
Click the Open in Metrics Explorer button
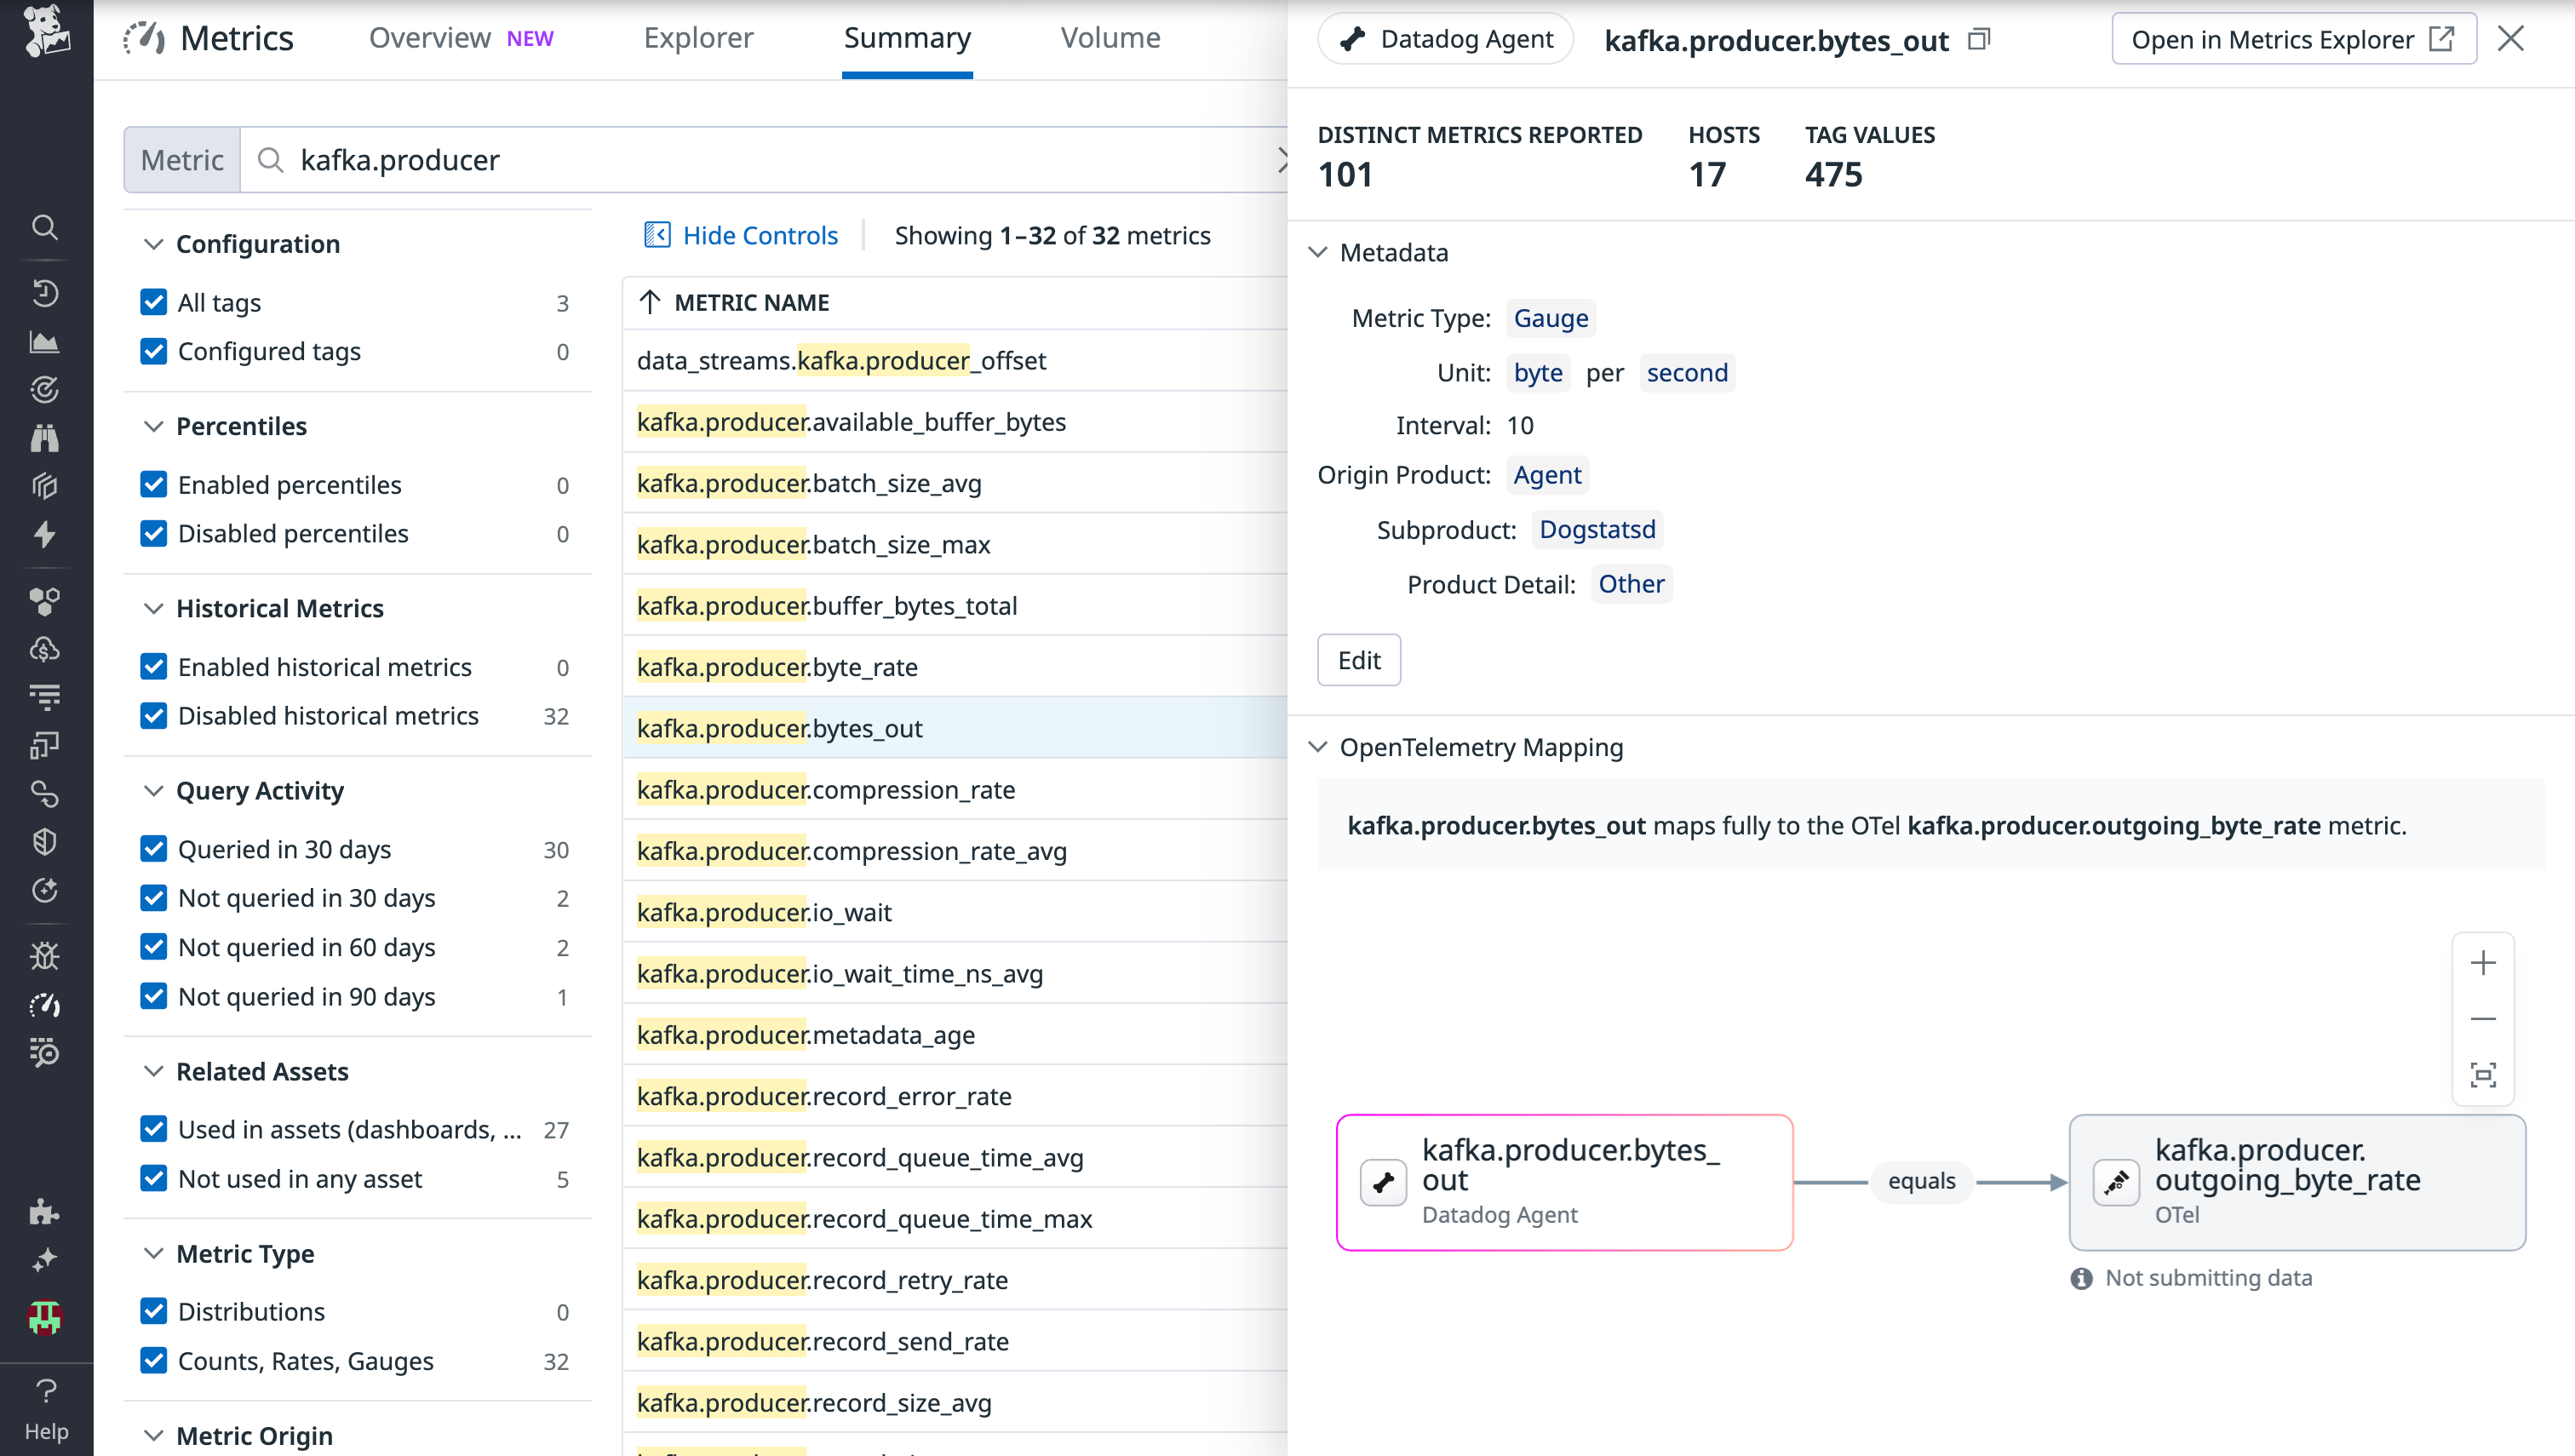[x=2292, y=39]
